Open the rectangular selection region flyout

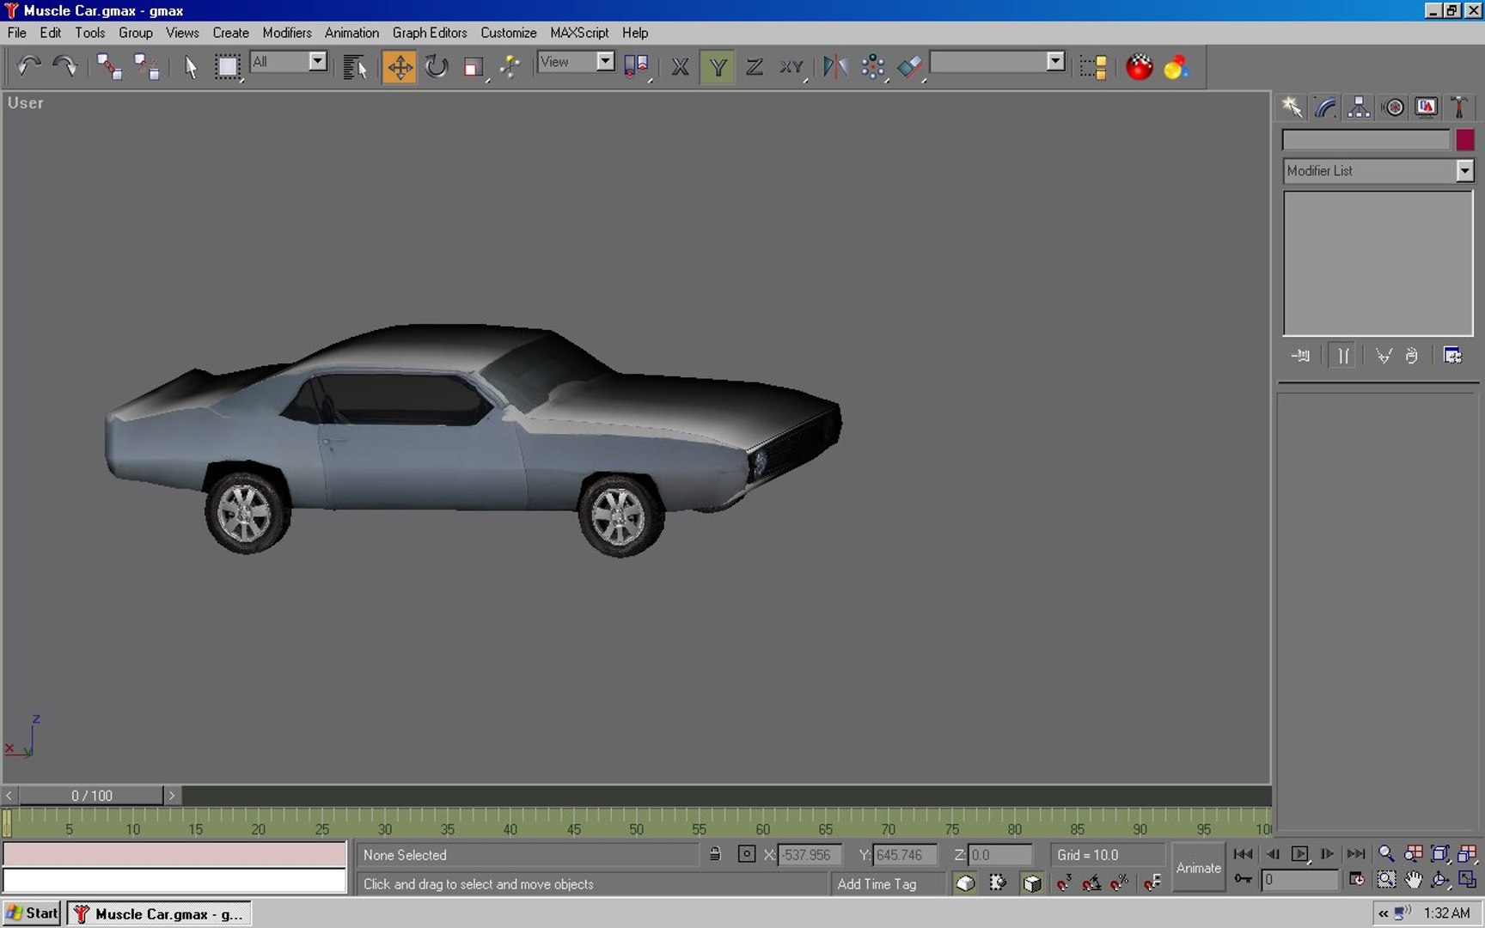[228, 66]
